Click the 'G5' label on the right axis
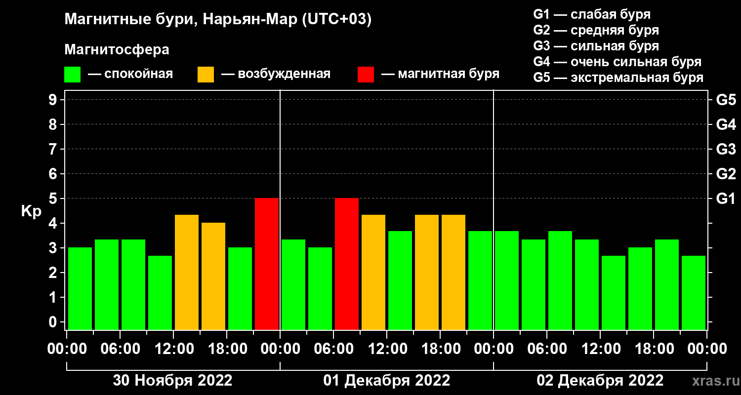 click(x=726, y=100)
